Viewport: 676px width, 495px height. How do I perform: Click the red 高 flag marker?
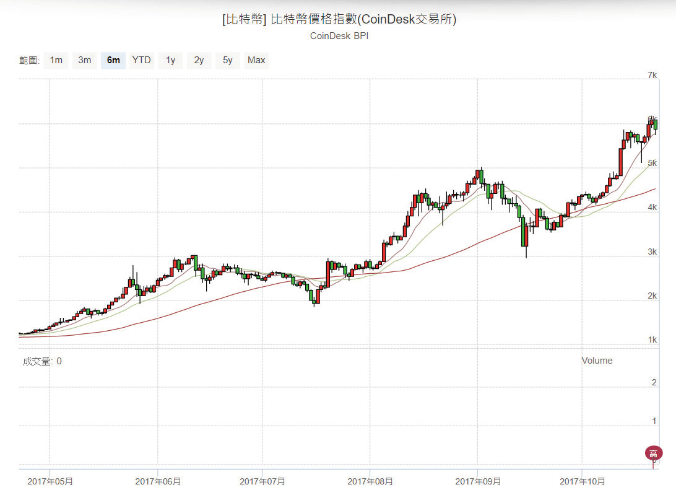[x=654, y=453]
